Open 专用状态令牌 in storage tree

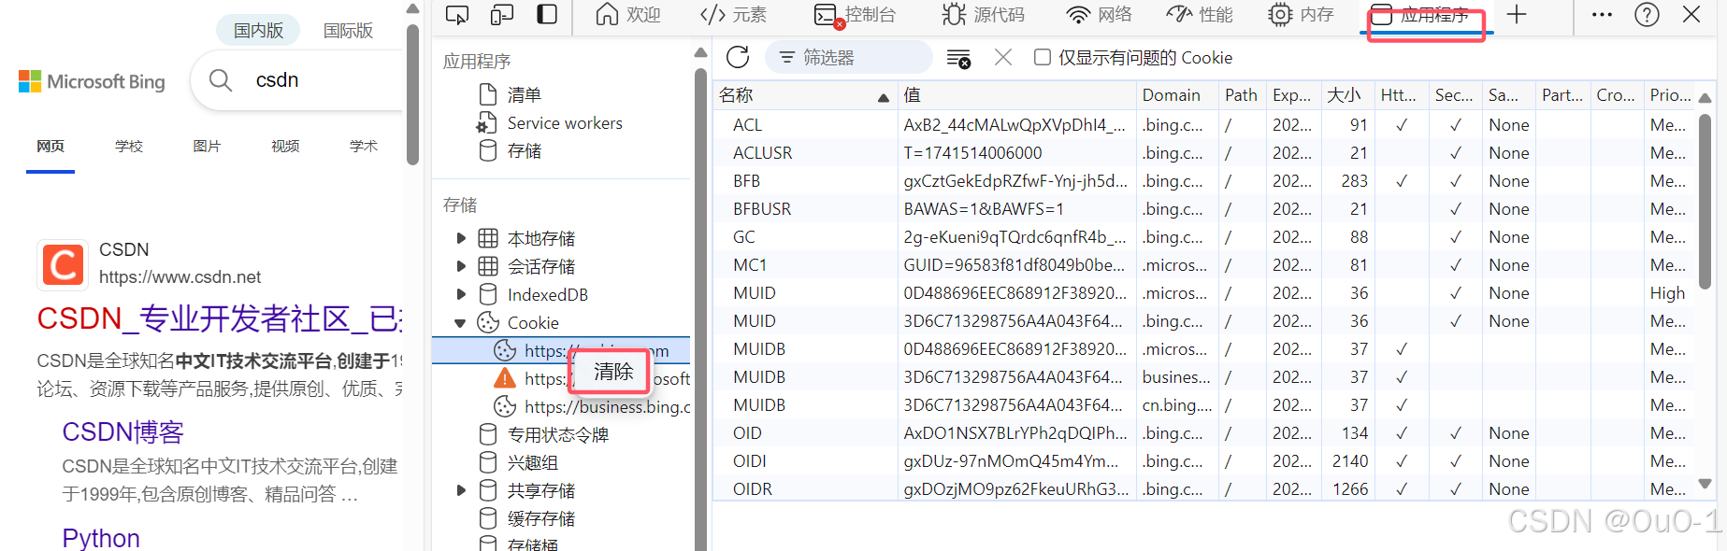tap(558, 435)
